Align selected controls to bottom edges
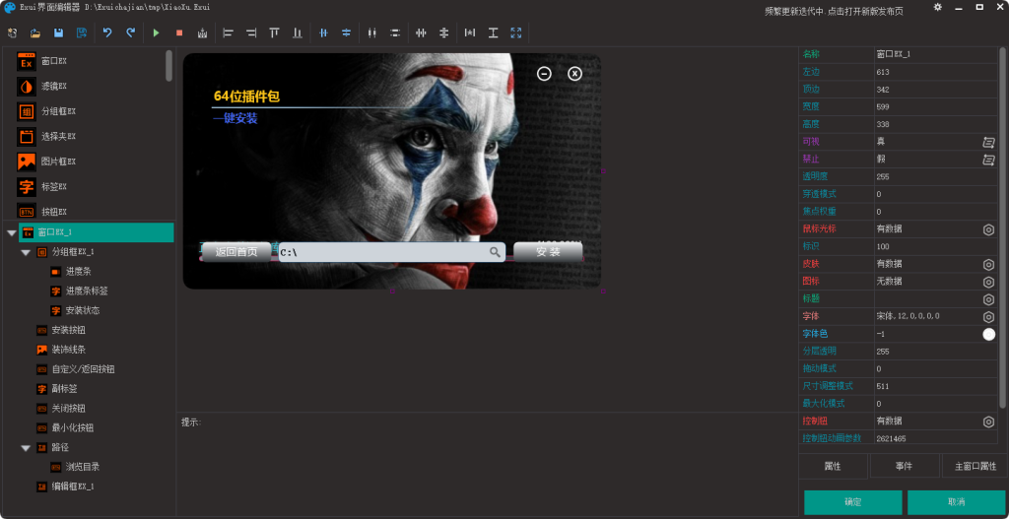Screen dimensions: 1009x519 coord(298,32)
